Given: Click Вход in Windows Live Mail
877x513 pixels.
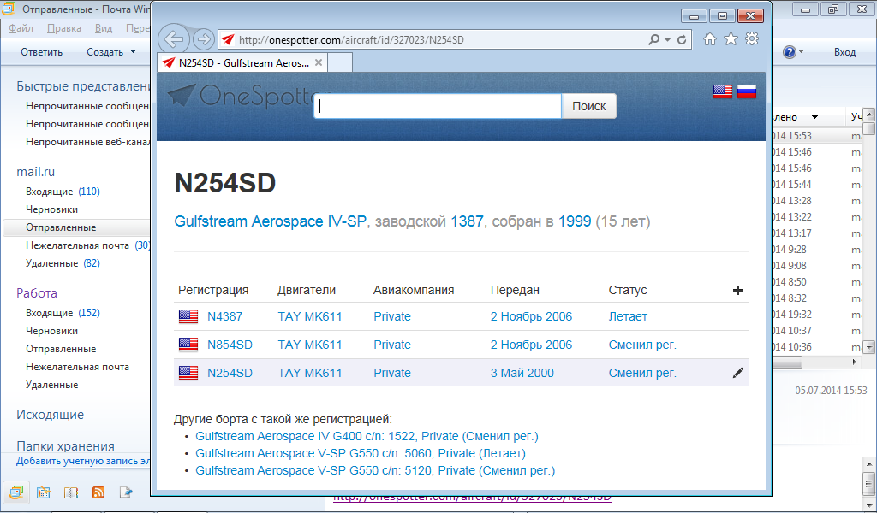Looking at the screenshot, I should pyautogui.click(x=844, y=52).
